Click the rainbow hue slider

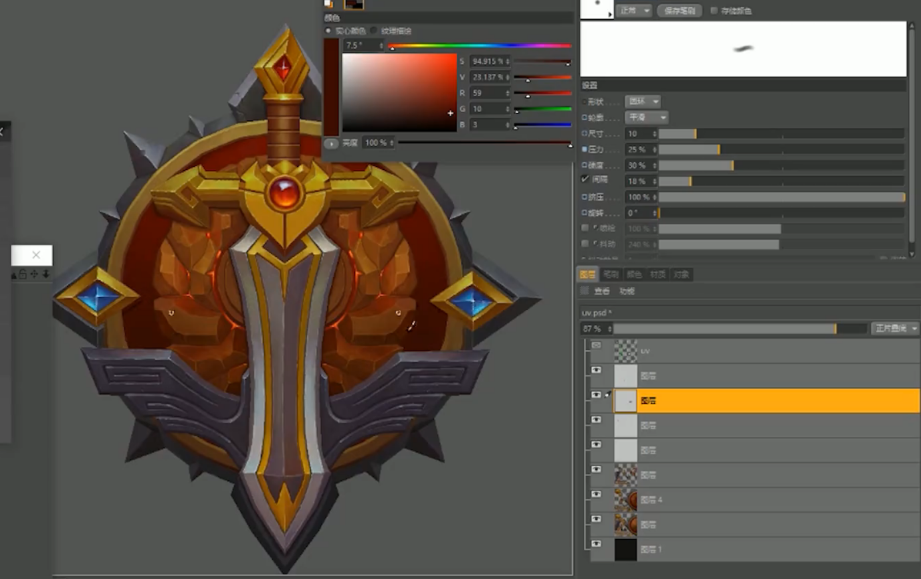pyautogui.click(x=480, y=46)
